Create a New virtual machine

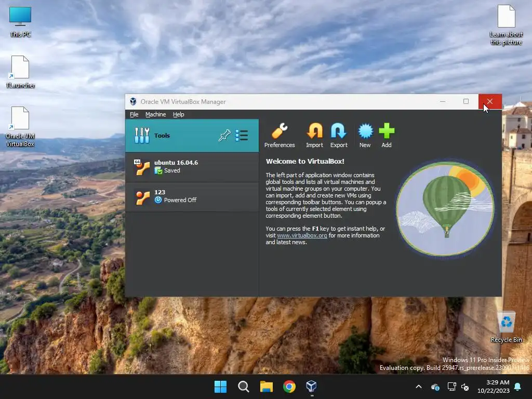click(x=365, y=136)
